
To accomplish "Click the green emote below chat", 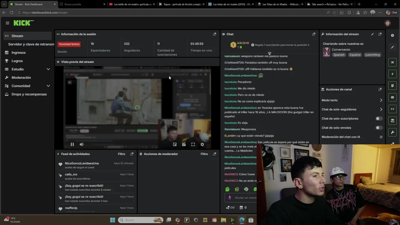I will click(227, 189).
